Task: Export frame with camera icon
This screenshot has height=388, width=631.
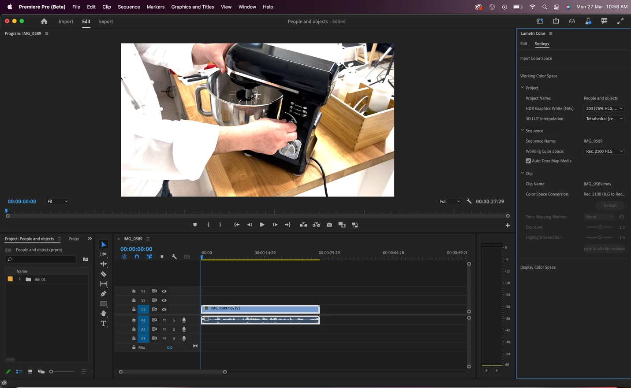Action: pos(329,225)
